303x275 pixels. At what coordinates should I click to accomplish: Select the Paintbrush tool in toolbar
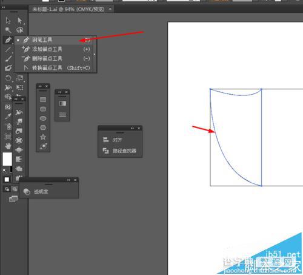click(8, 59)
